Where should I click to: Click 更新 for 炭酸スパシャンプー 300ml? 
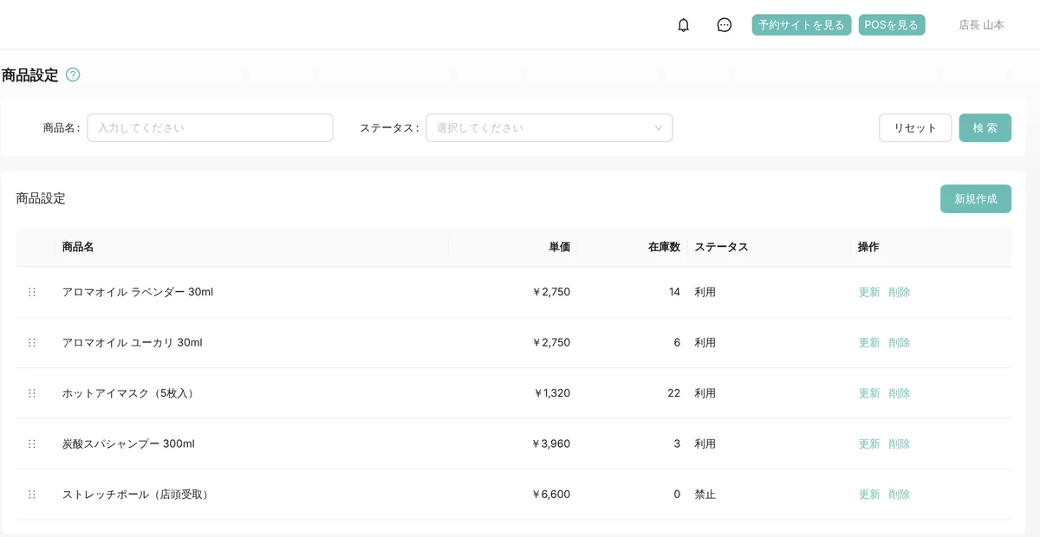(869, 443)
